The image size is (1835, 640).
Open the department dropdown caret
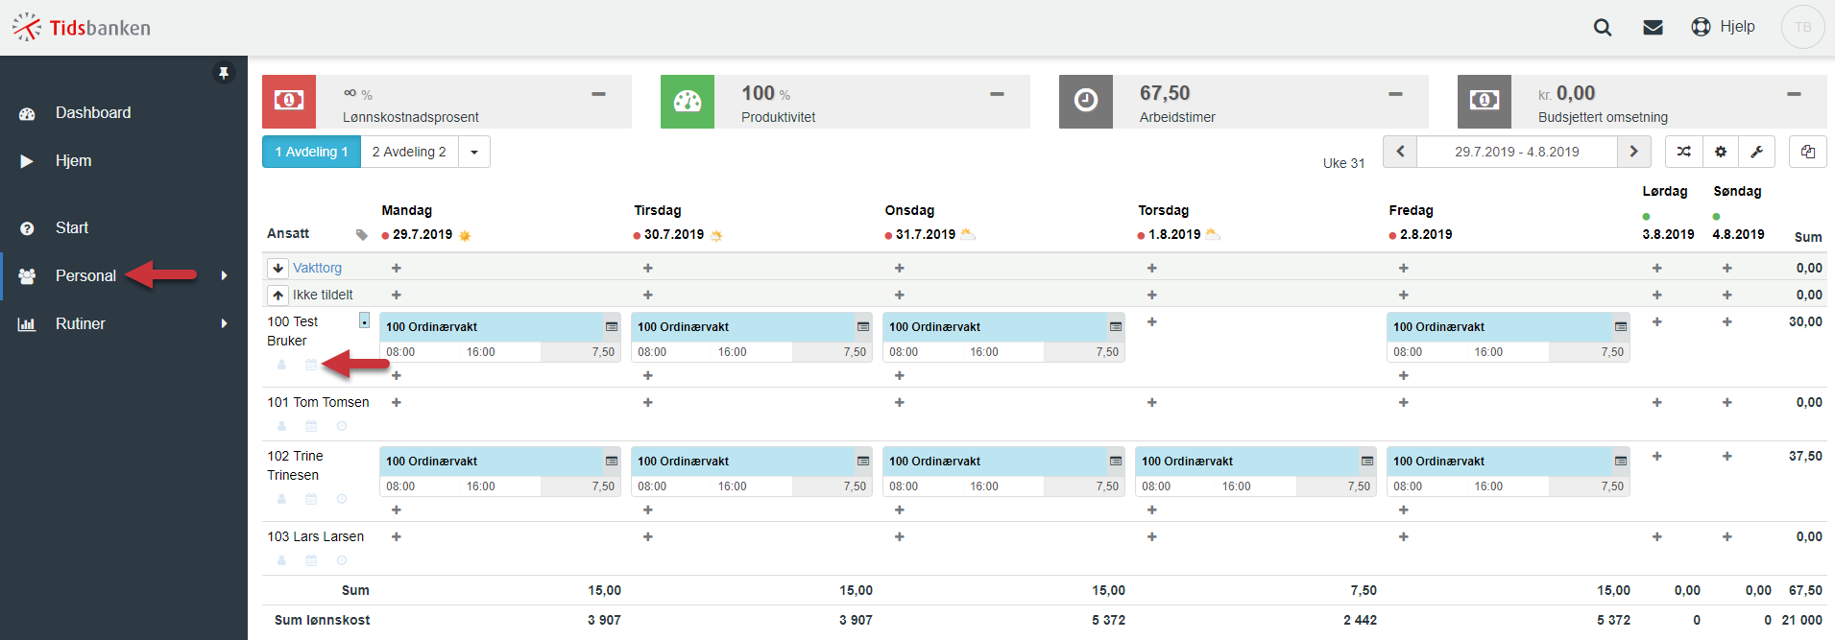click(x=474, y=152)
